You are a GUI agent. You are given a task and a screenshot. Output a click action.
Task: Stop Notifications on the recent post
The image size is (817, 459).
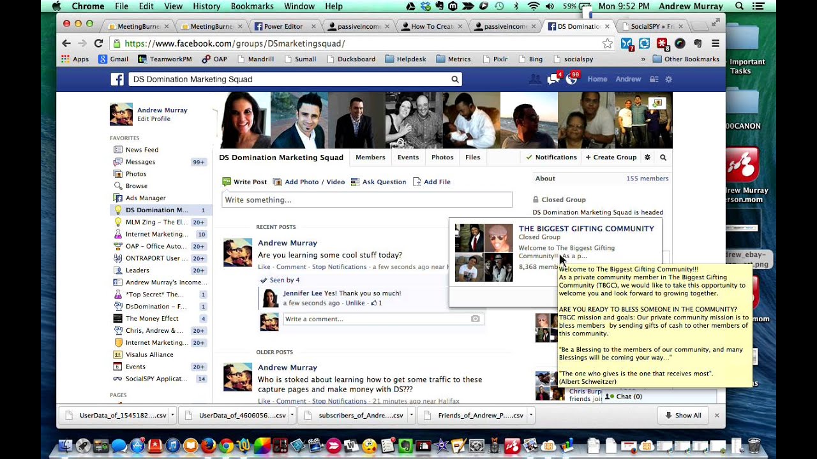pyautogui.click(x=339, y=267)
